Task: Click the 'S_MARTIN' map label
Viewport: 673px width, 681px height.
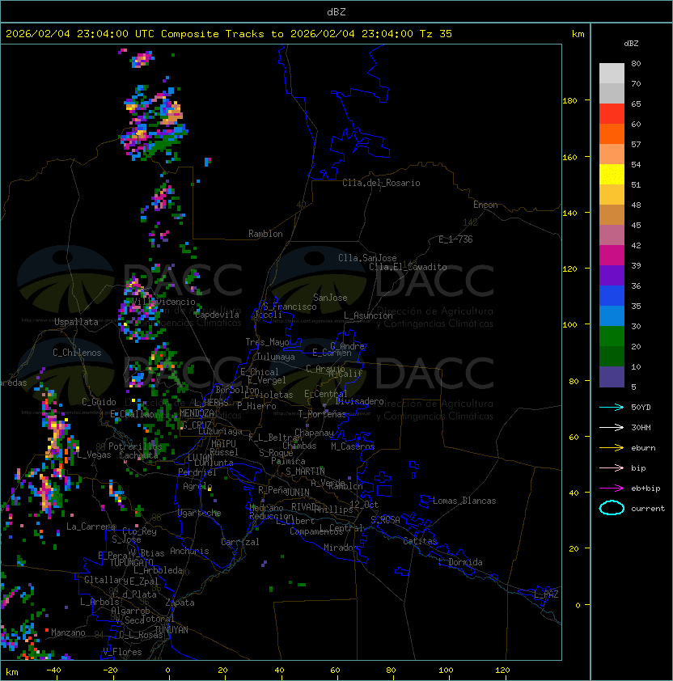Action: [305, 472]
